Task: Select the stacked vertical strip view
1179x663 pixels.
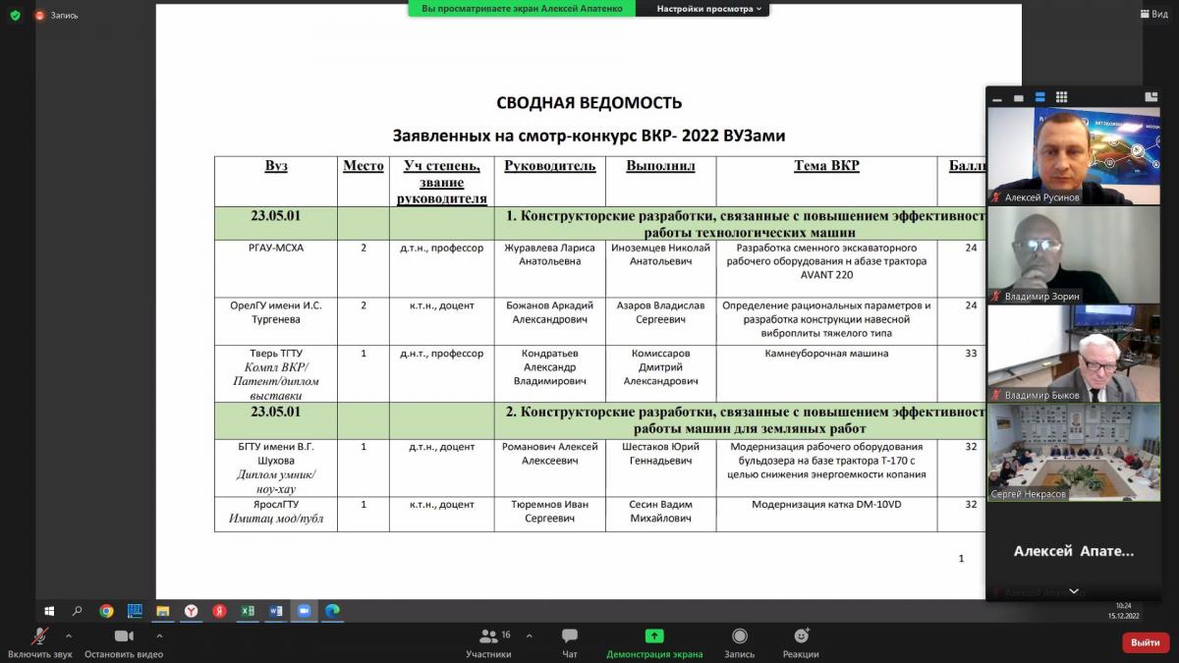Action: click(x=1039, y=97)
